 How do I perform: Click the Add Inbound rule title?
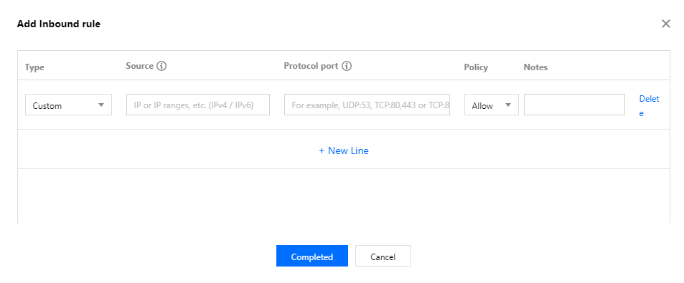point(58,24)
